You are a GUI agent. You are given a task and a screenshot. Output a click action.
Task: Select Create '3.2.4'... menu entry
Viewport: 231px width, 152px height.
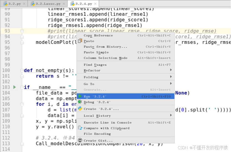pyautogui.click(x=125, y=109)
